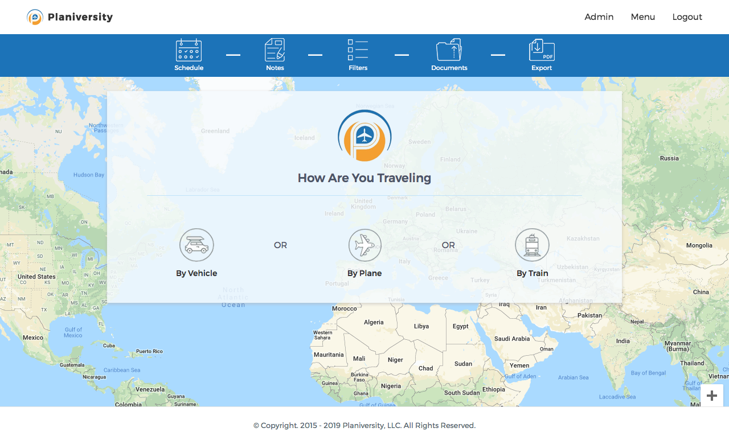Viewport: 729px width, 444px height.
Task: Open the Admin menu item
Action: point(599,17)
